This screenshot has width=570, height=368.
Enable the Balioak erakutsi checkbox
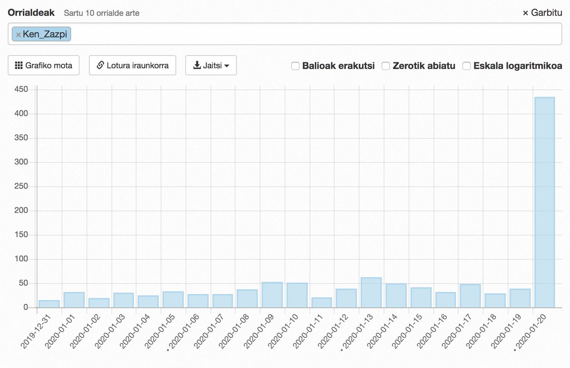click(295, 66)
